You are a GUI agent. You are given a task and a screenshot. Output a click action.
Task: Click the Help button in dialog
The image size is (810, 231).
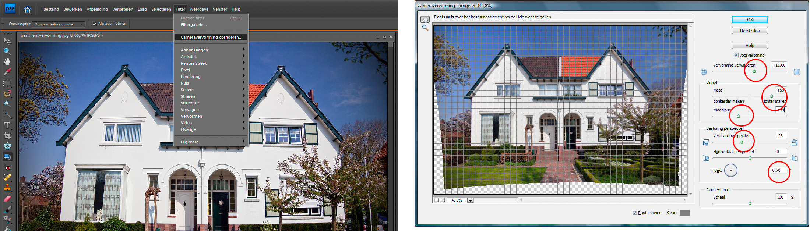coord(750,46)
